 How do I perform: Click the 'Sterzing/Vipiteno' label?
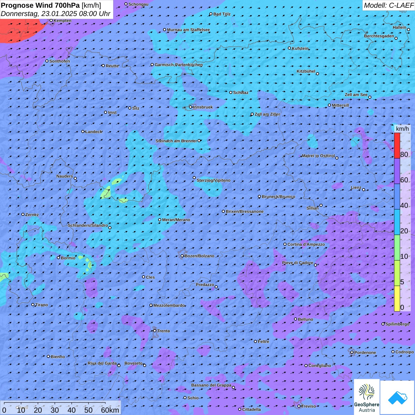point(213,180)
